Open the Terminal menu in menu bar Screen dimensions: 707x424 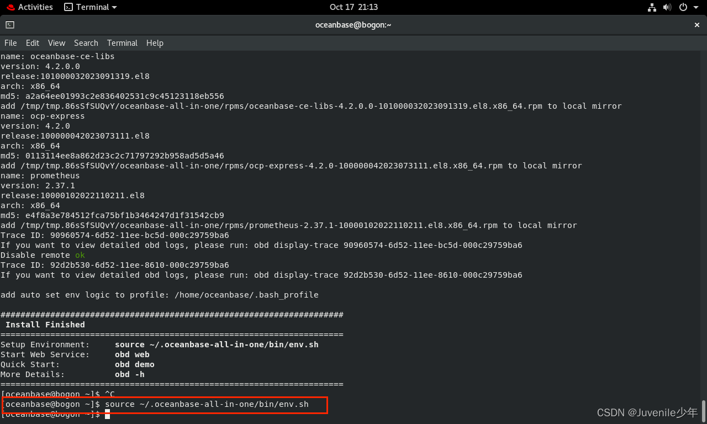[122, 43]
